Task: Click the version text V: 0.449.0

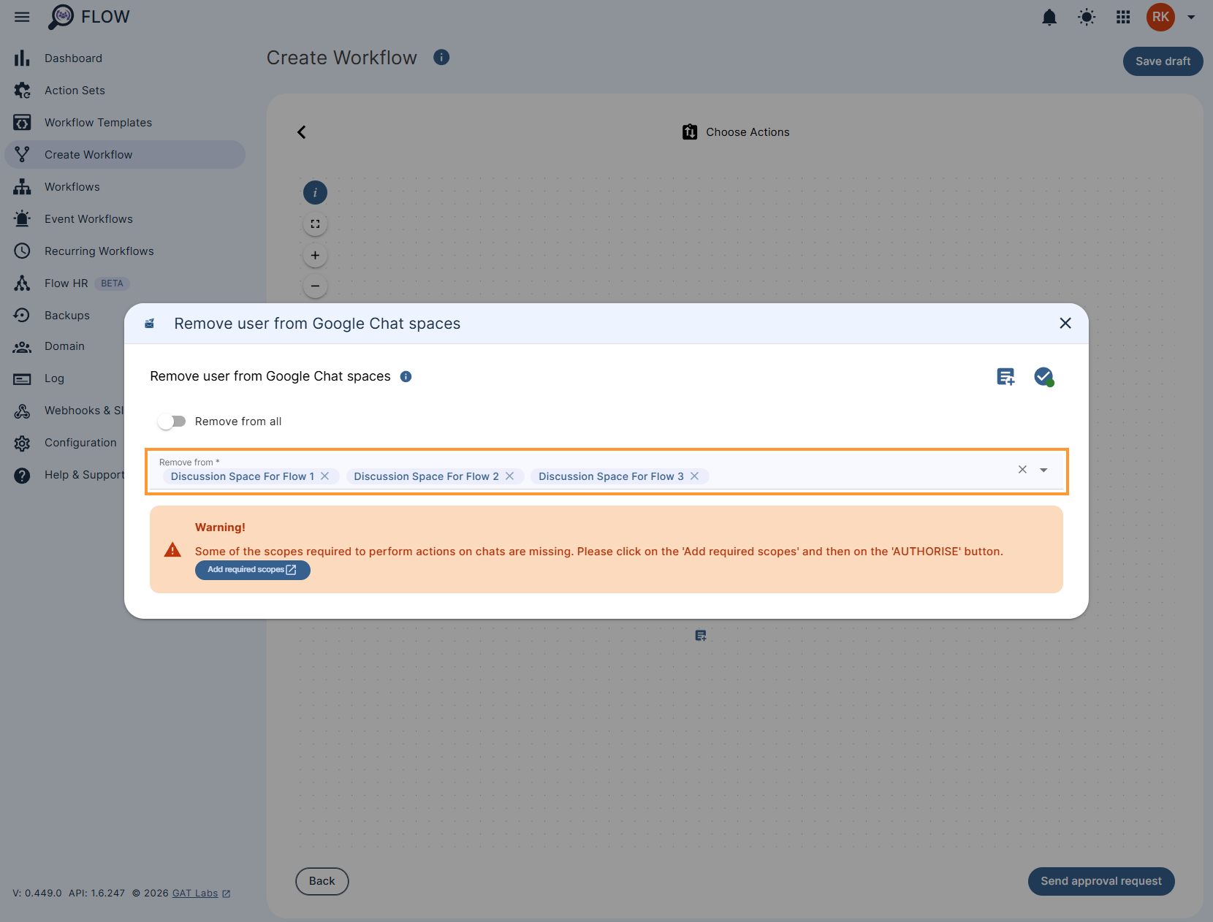Action: [37, 894]
